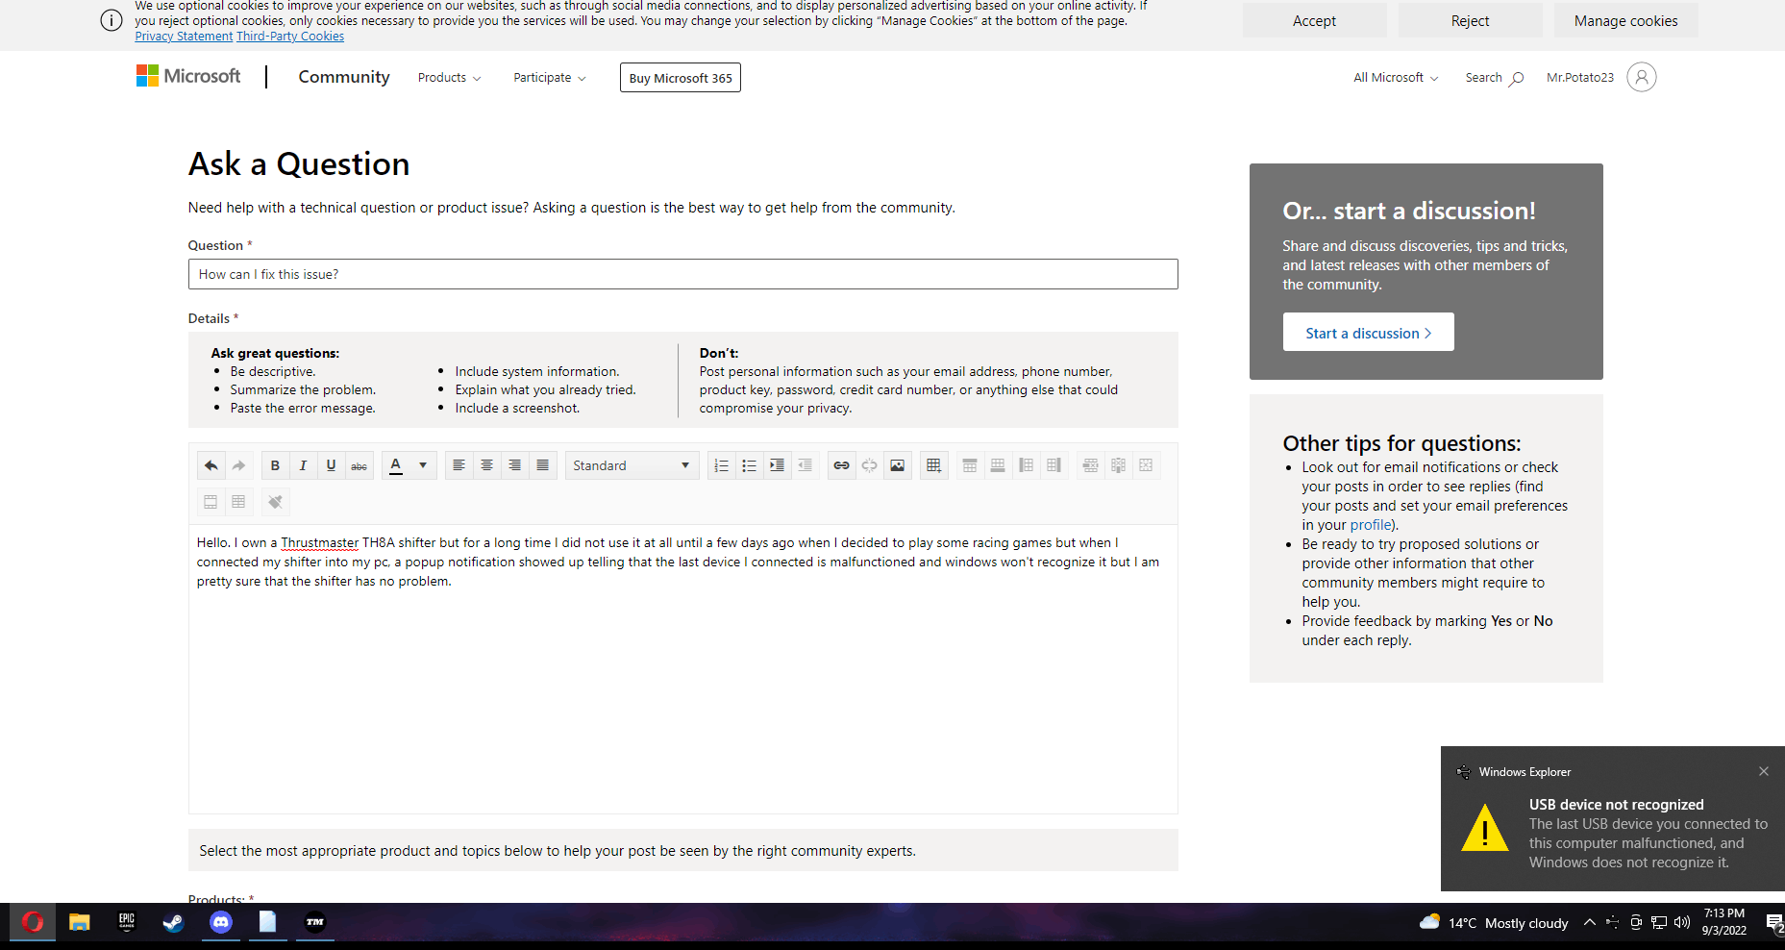Open Manage cookies options

point(1625,20)
